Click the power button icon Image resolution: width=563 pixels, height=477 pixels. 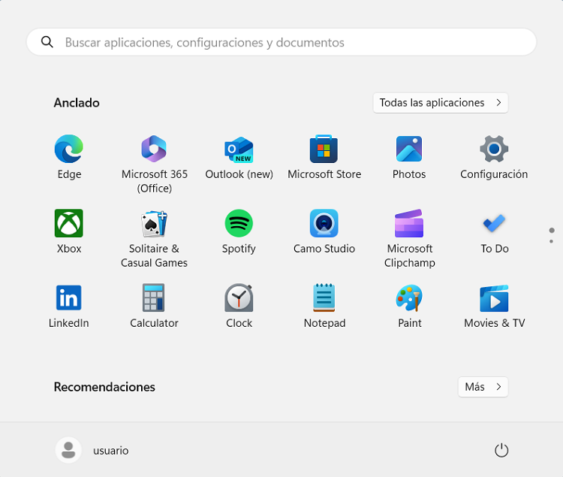[501, 450]
